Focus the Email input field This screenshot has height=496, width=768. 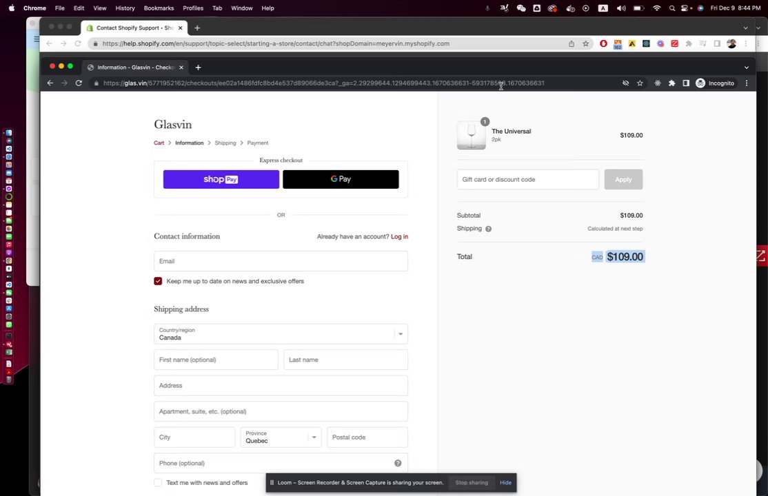click(281, 261)
